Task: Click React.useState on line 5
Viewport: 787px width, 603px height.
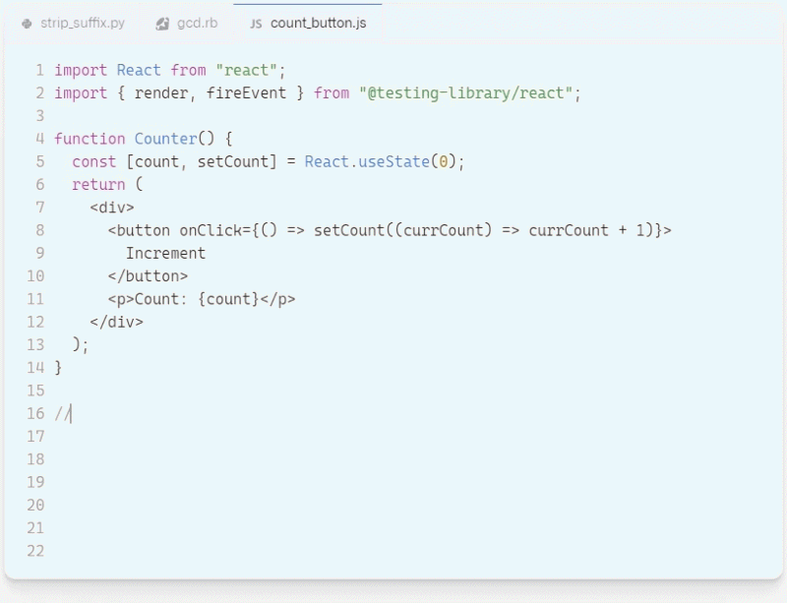Action: (x=367, y=161)
